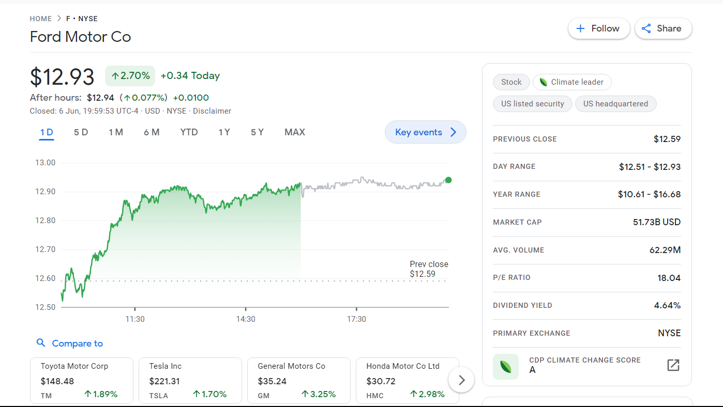
Task: Click the Climate leader chip
Action: (572, 82)
